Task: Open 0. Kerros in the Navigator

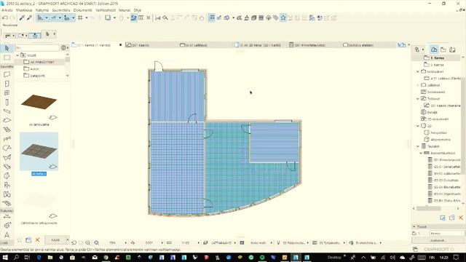Action: click(434, 65)
